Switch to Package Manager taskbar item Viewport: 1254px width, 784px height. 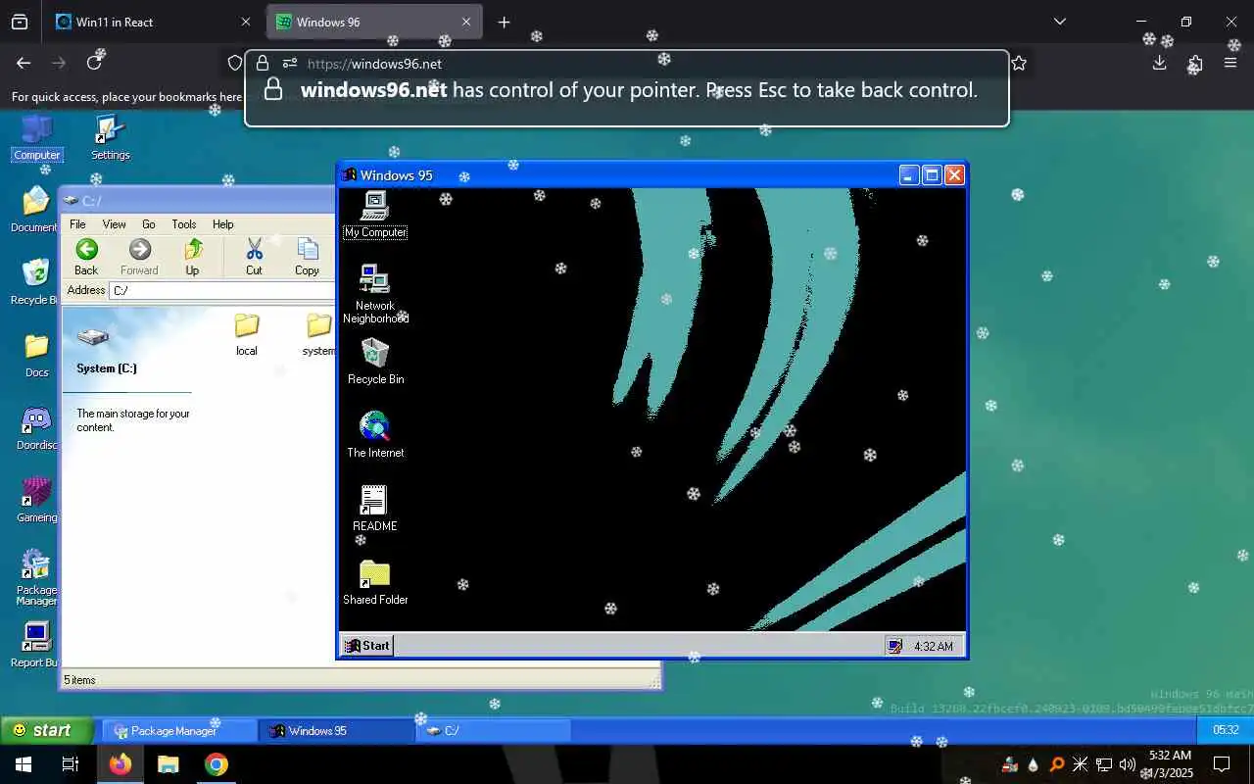pyautogui.click(x=179, y=730)
